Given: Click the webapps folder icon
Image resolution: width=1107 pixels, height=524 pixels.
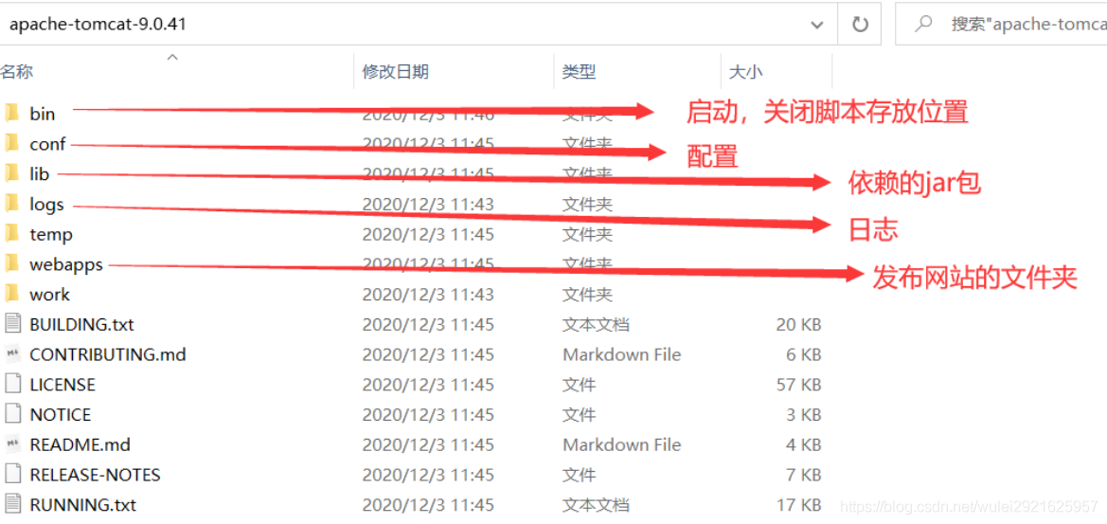Looking at the screenshot, I should (x=11, y=264).
